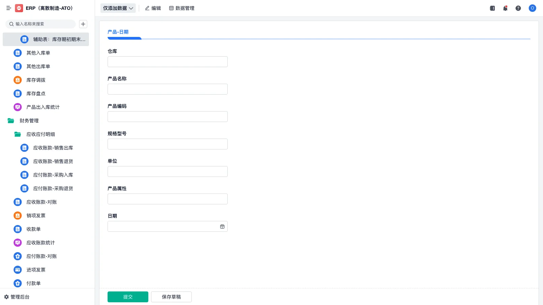This screenshot has height=305, width=543.
Task: Select 库存调拨 in the sidebar
Action: pyautogui.click(x=36, y=80)
